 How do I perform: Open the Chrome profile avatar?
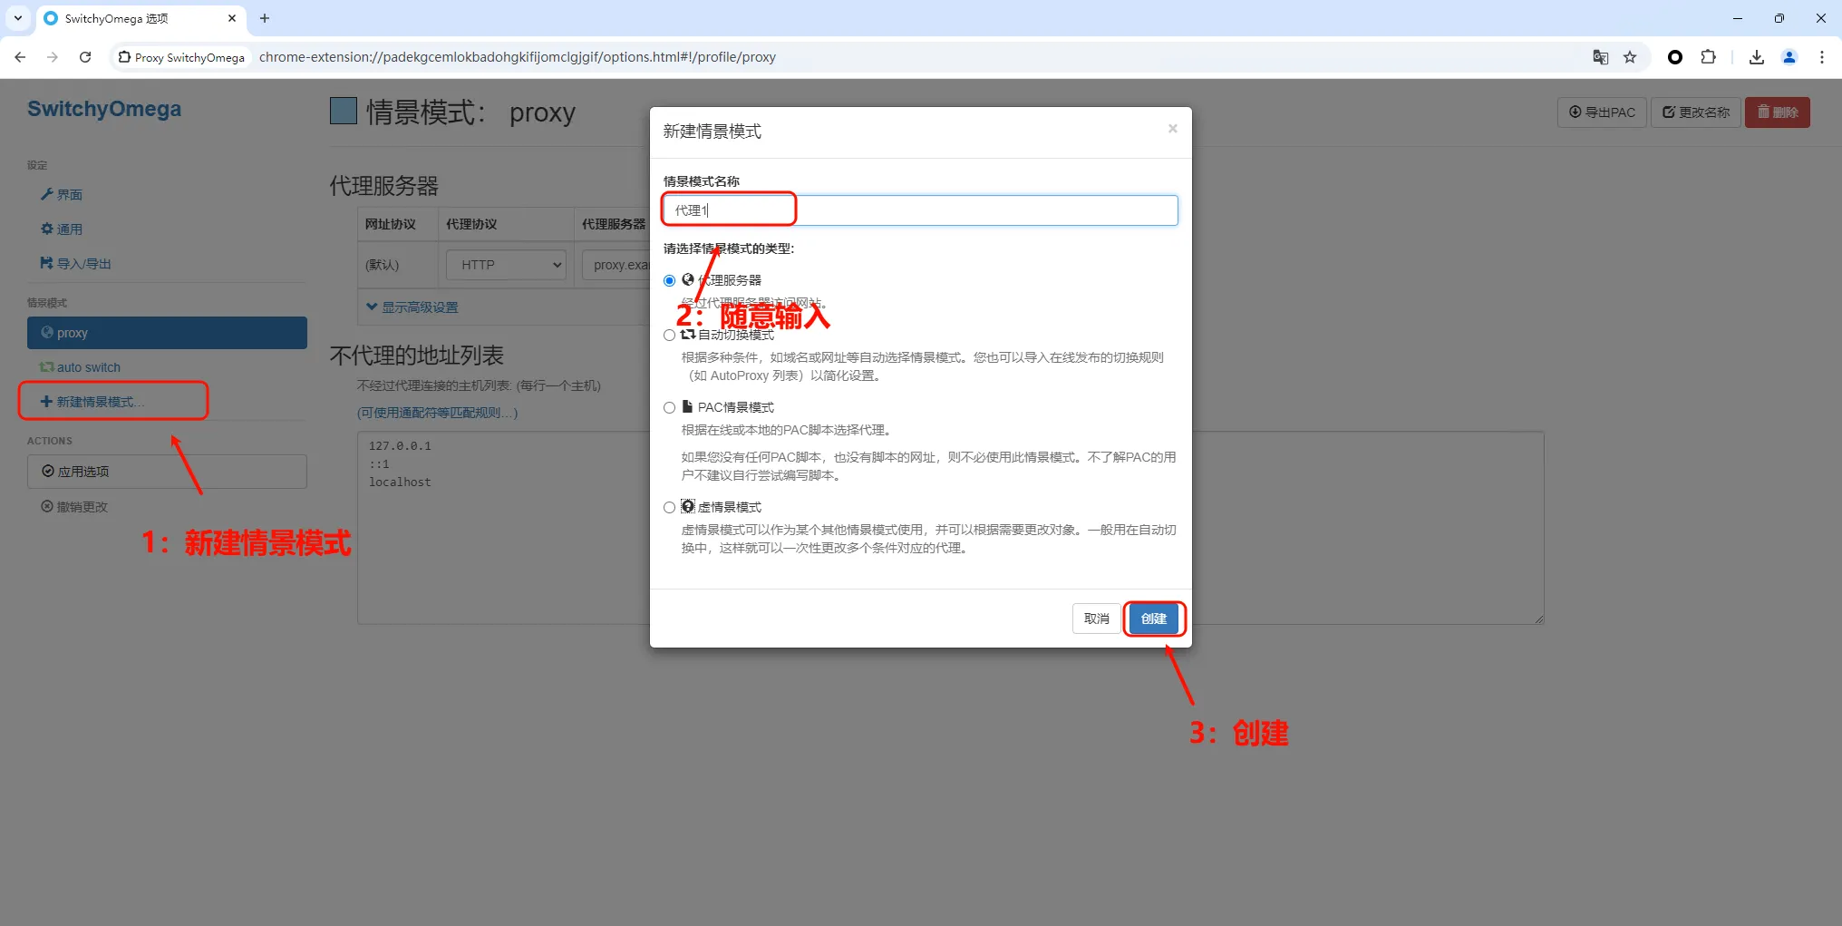point(1789,57)
